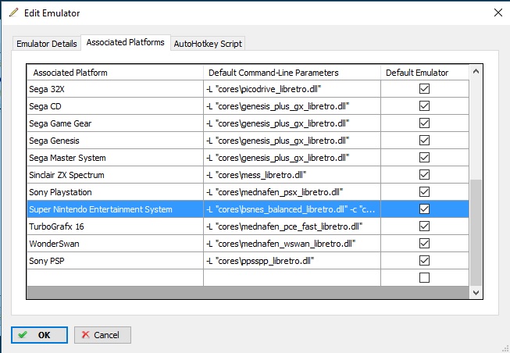This screenshot has height=353, width=510.
Task: Uncheck Sony Playstation default emulator box
Action: (424, 191)
